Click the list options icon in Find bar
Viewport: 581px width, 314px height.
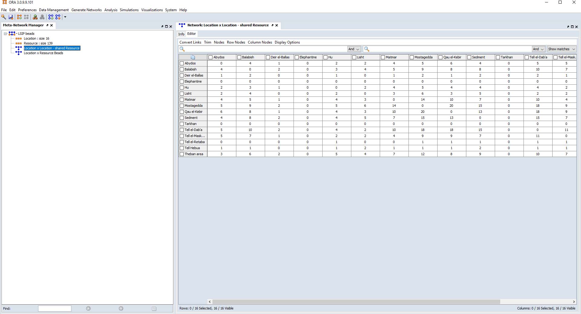[x=154, y=309]
